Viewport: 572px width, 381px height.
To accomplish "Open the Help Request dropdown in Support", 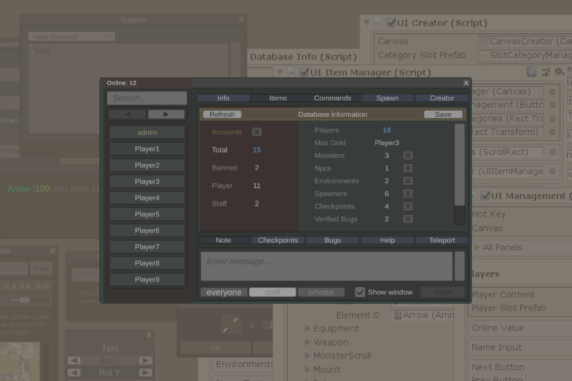I will point(71,37).
